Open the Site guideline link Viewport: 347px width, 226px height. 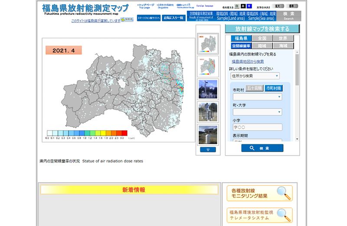(165, 6)
